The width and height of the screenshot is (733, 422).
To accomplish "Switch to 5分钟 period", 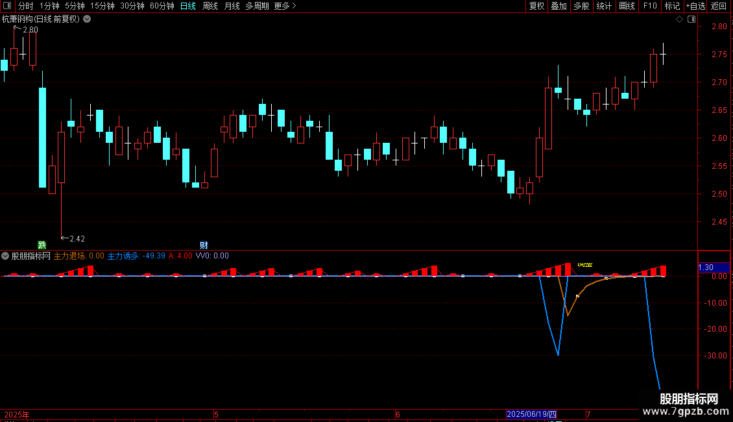I will (75, 6).
